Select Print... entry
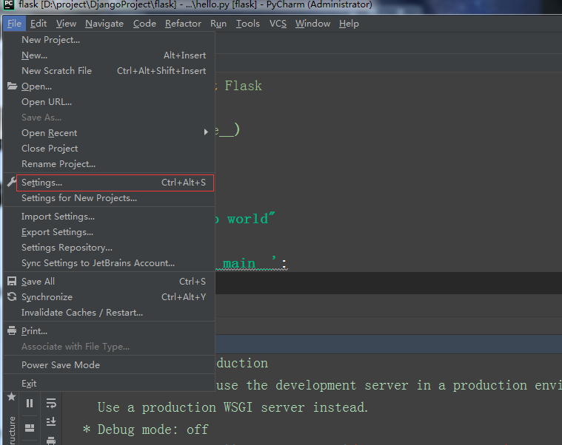 click(109, 331)
